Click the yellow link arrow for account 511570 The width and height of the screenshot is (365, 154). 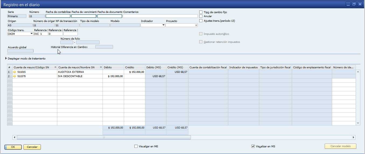pos(15,76)
